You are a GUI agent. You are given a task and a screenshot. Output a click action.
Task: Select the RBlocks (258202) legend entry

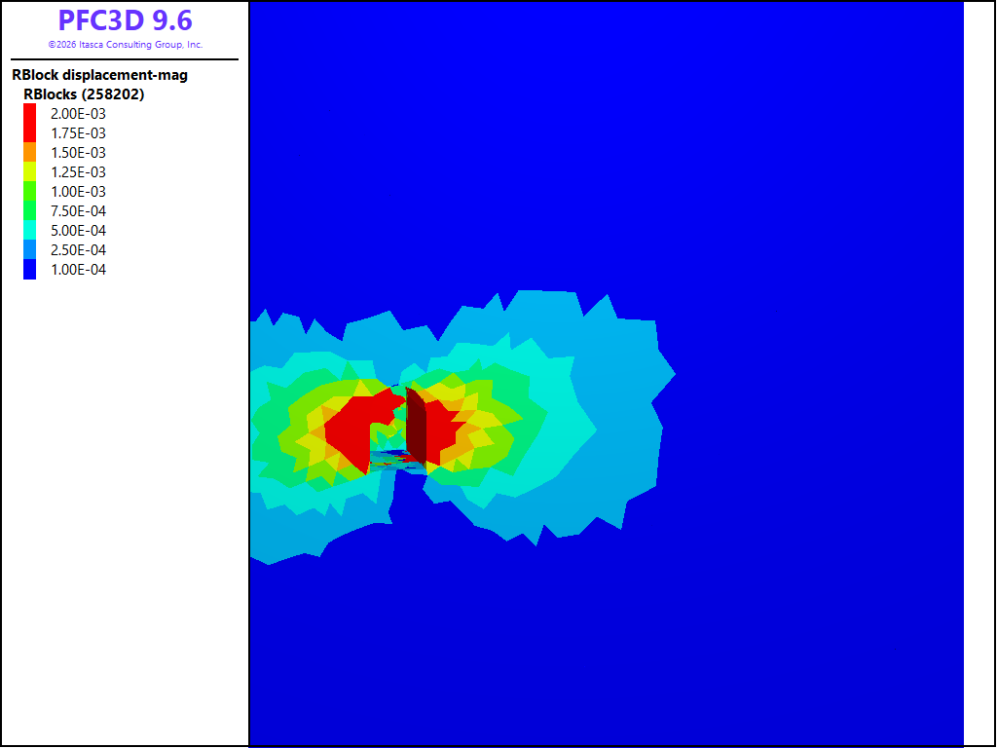[x=84, y=94]
